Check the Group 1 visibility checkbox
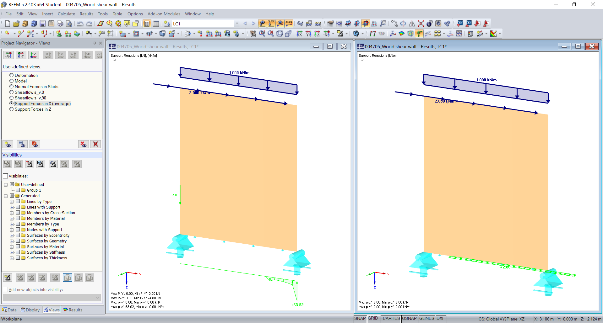 pyautogui.click(x=18, y=190)
